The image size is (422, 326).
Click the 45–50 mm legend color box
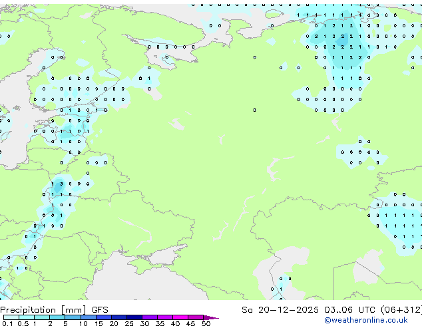coord(196,317)
